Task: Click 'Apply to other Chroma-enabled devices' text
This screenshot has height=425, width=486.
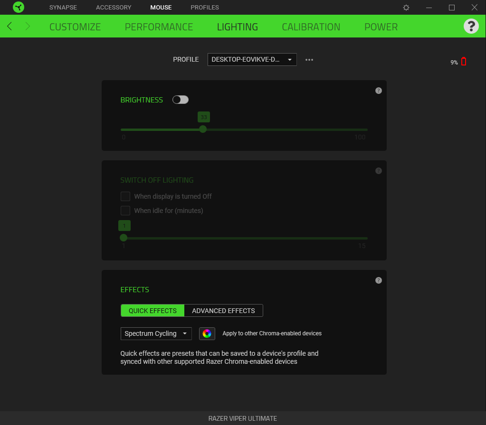Action: click(x=272, y=333)
